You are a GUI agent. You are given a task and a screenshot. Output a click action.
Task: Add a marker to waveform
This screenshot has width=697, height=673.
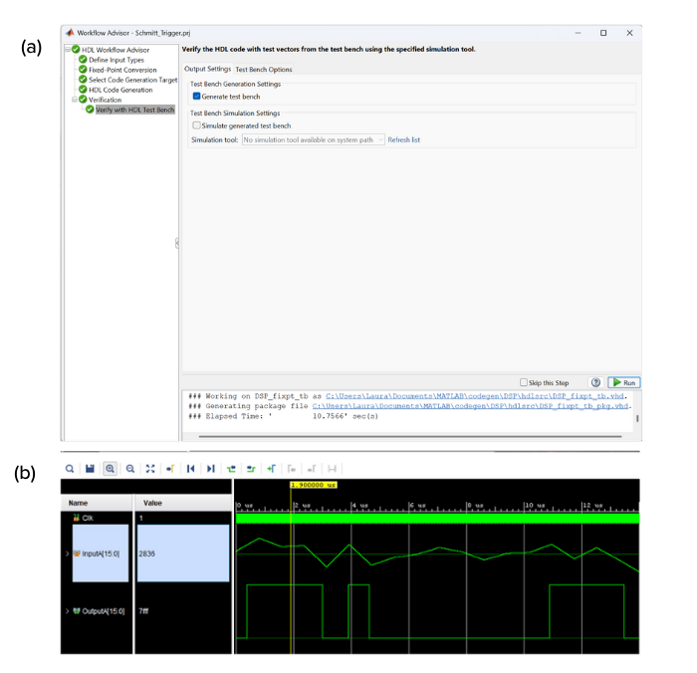pyautogui.click(x=271, y=469)
